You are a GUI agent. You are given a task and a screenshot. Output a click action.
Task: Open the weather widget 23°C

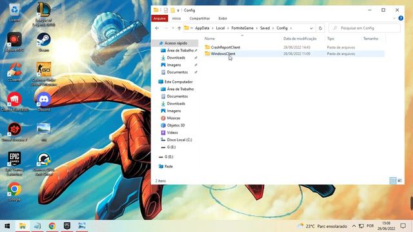(x=322, y=226)
